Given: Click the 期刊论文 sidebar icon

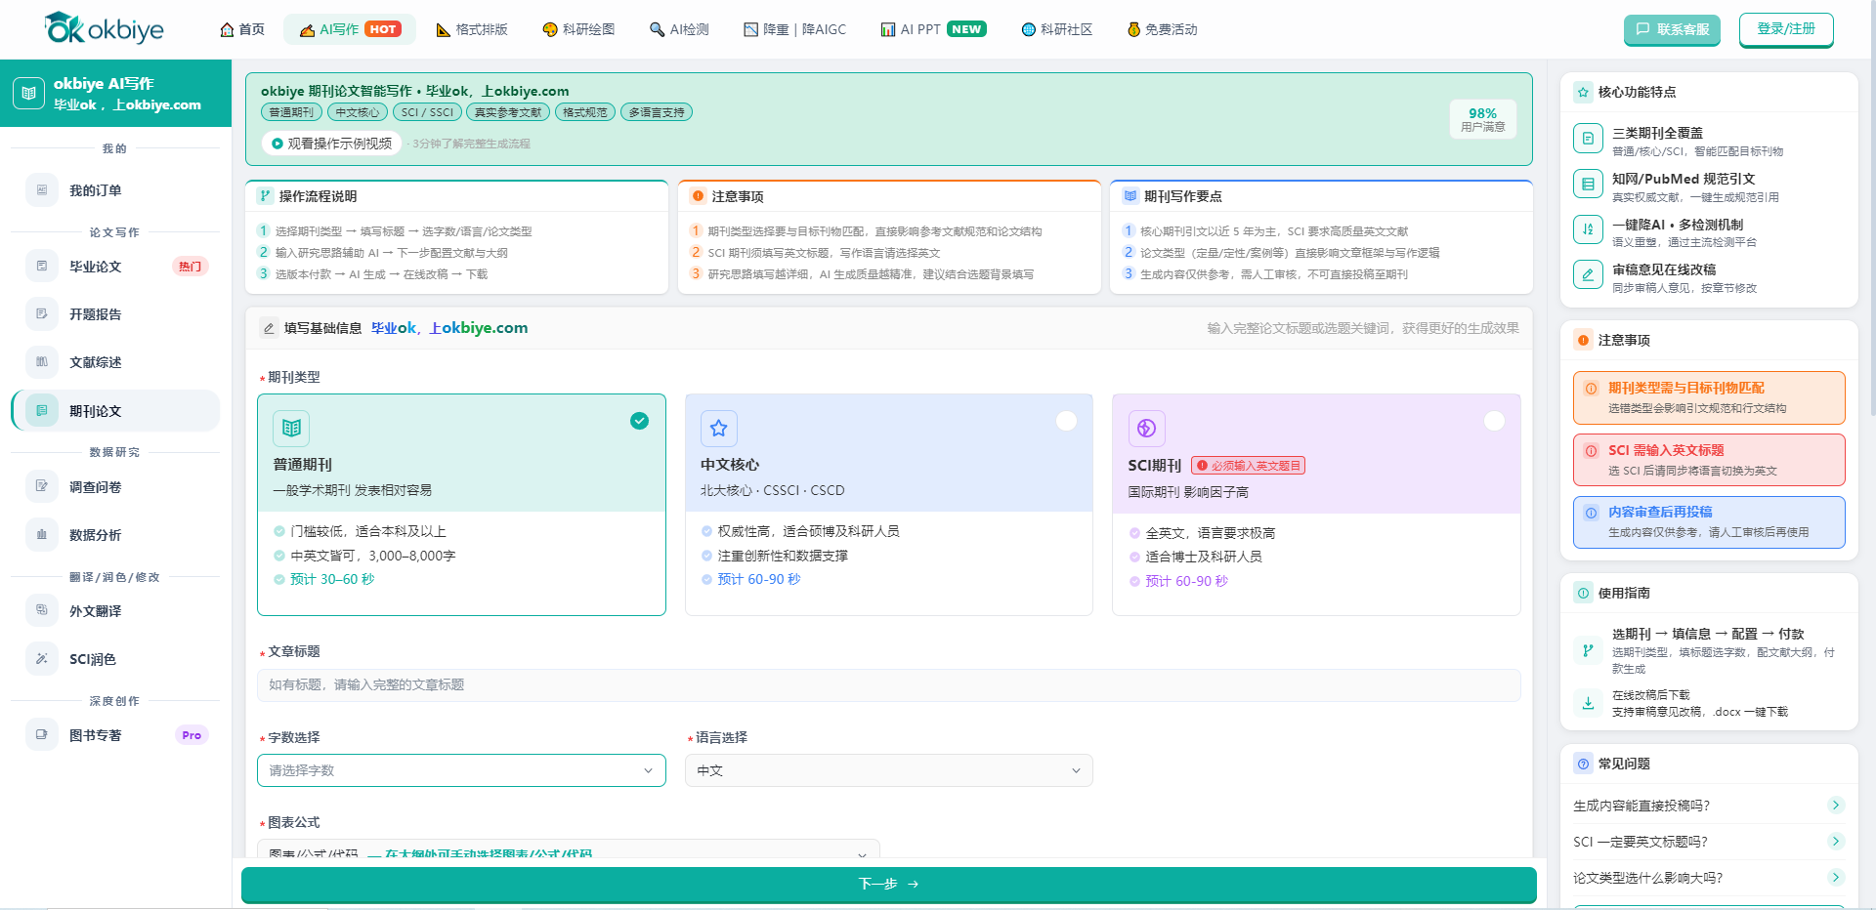Looking at the screenshot, I should (x=42, y=411).
